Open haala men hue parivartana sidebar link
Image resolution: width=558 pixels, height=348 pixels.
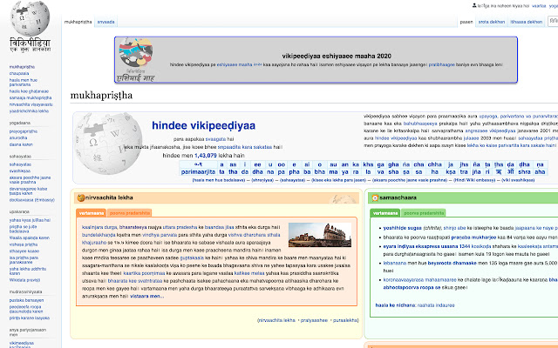click(24, 83)
